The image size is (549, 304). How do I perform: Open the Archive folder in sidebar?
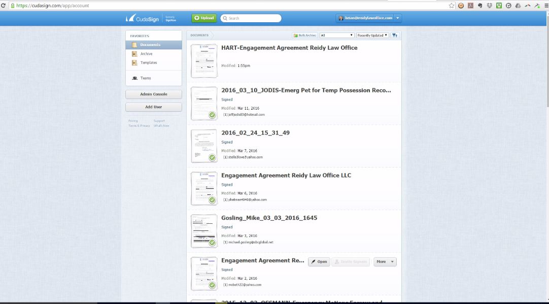pyautogui.click(x=146, y=54)
